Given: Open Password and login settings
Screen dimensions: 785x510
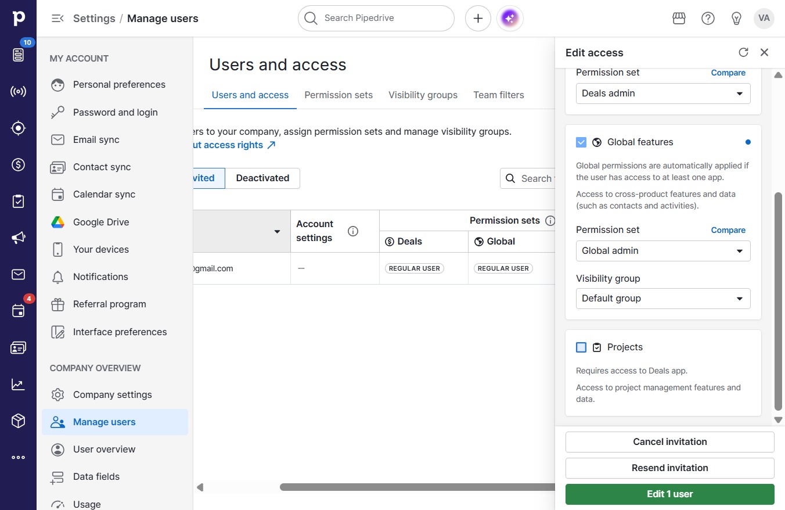Looking at the screenshot, I should click(115, 113).
